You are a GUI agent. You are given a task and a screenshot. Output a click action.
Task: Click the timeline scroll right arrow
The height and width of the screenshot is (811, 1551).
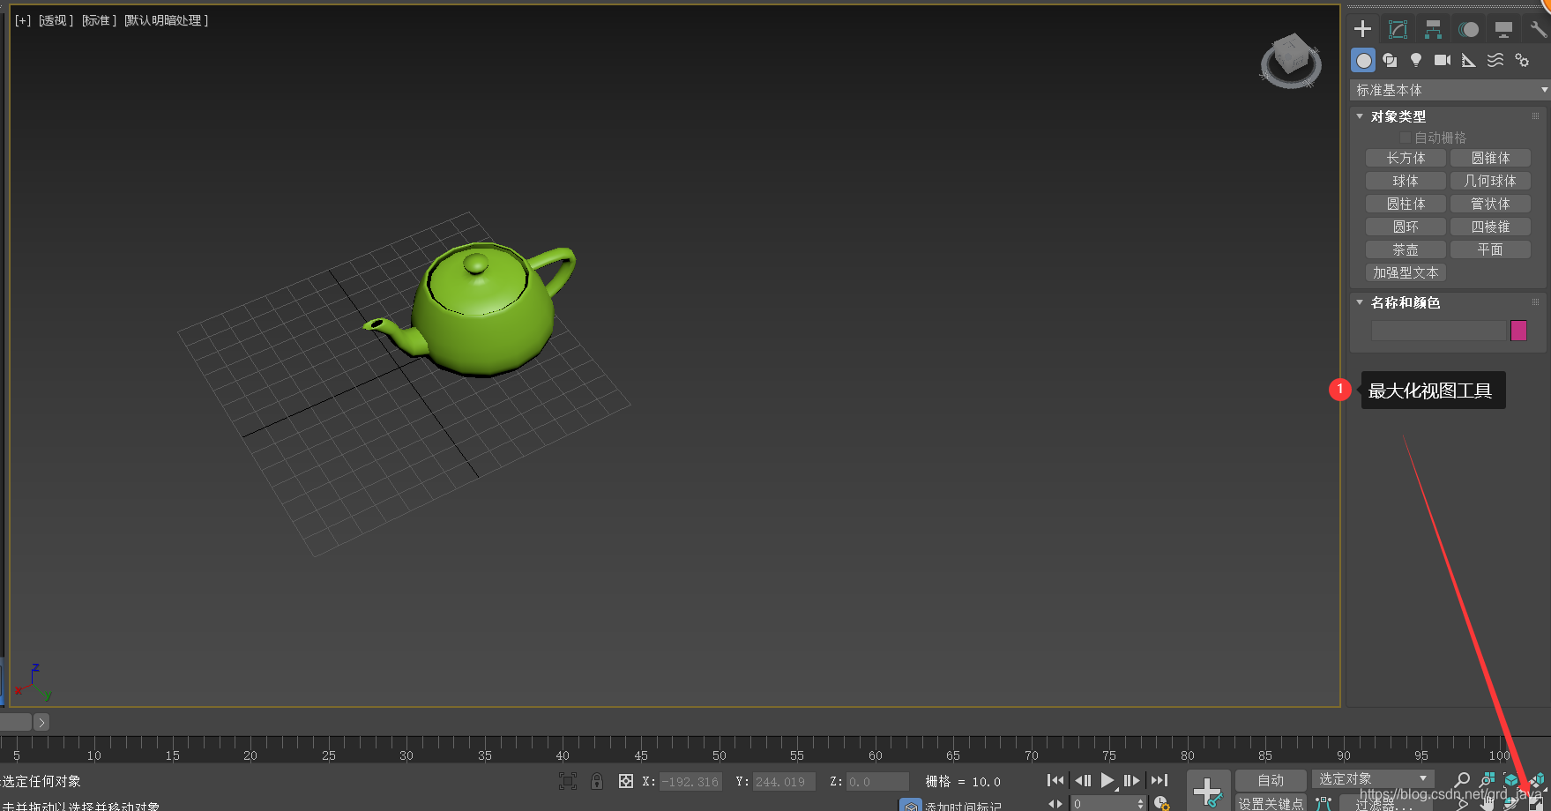[x=41, y=722]
